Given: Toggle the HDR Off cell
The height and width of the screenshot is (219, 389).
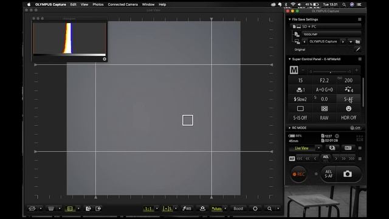Looking at the screenshot, I should pos(348,118).
